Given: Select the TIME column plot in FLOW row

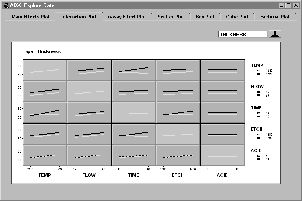Looking at the screenshot, I should (134, 92).
